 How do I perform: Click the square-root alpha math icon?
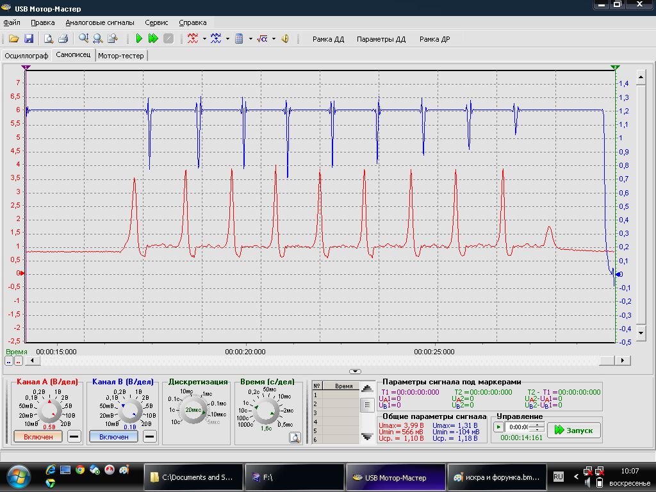[262, 39]
